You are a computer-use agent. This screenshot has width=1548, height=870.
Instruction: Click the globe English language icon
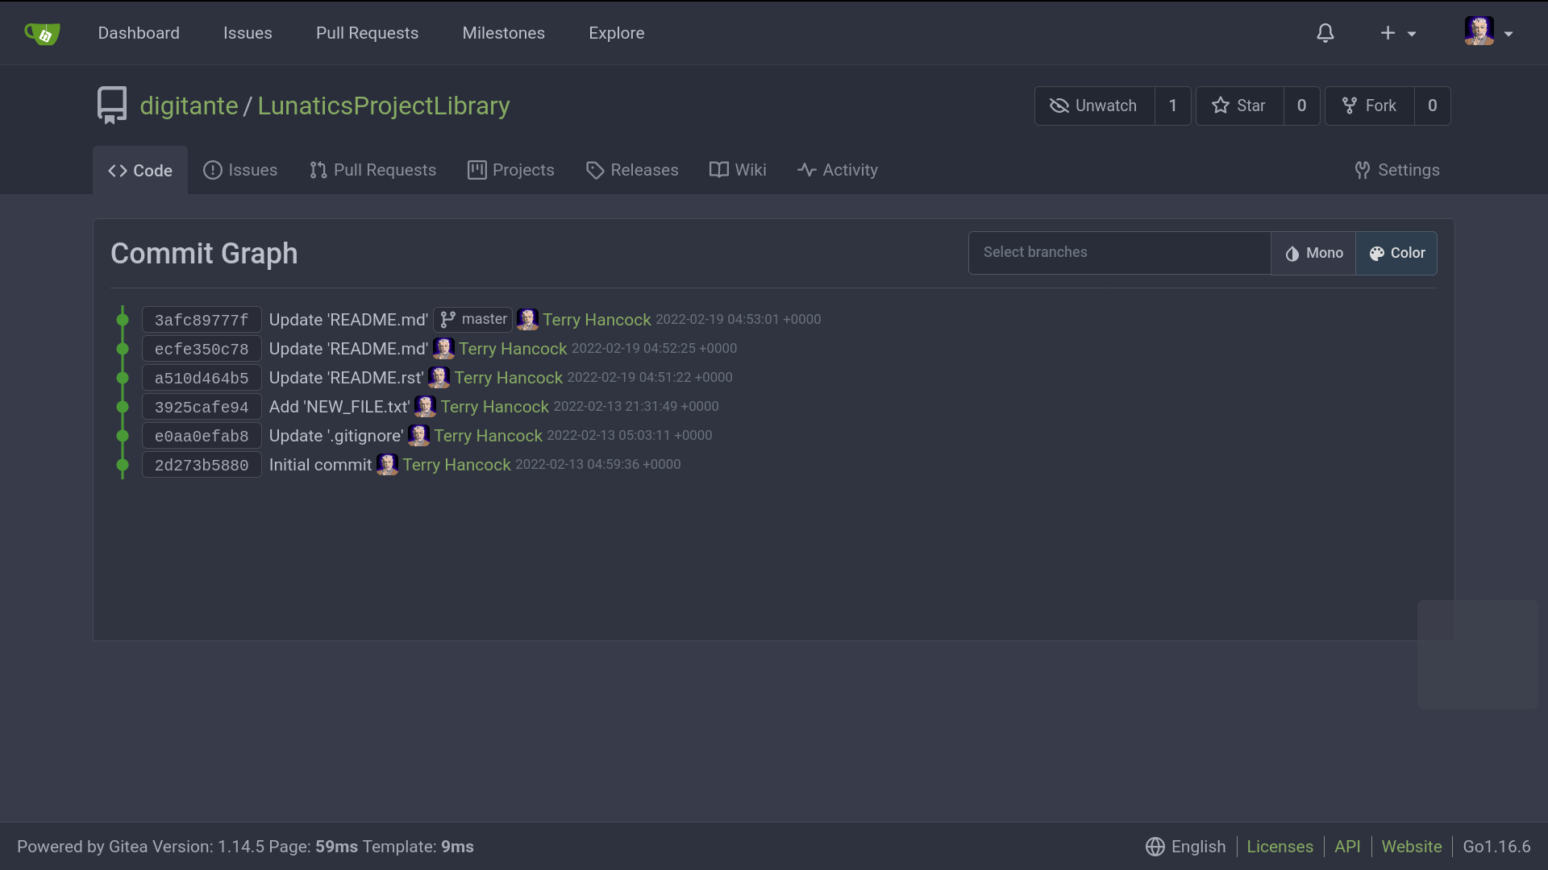[x=1155, y=847]
